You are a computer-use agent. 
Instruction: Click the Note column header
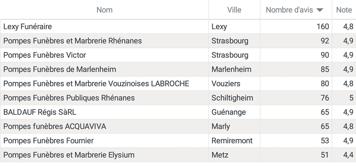click(x=344, y=10)
